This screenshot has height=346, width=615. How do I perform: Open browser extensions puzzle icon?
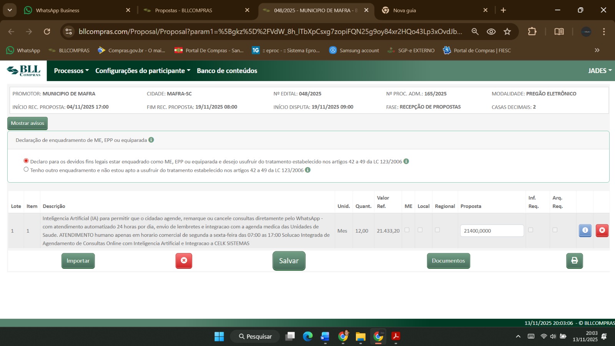pos(532,32)
